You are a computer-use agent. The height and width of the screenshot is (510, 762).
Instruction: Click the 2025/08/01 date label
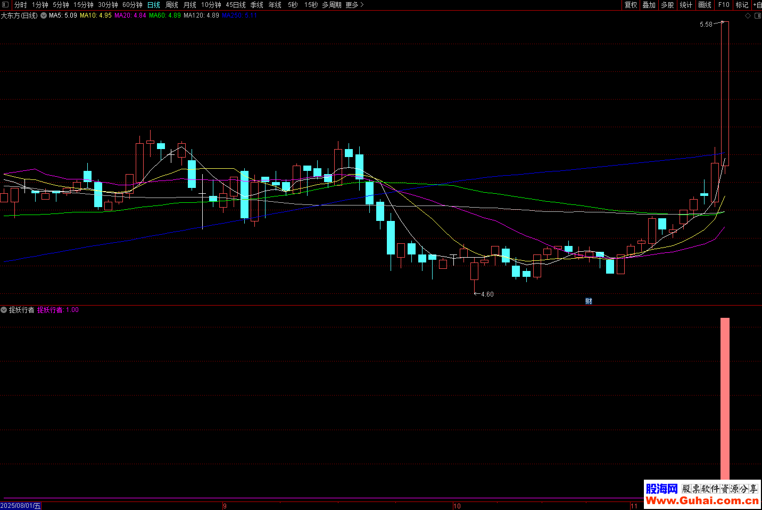21,506
